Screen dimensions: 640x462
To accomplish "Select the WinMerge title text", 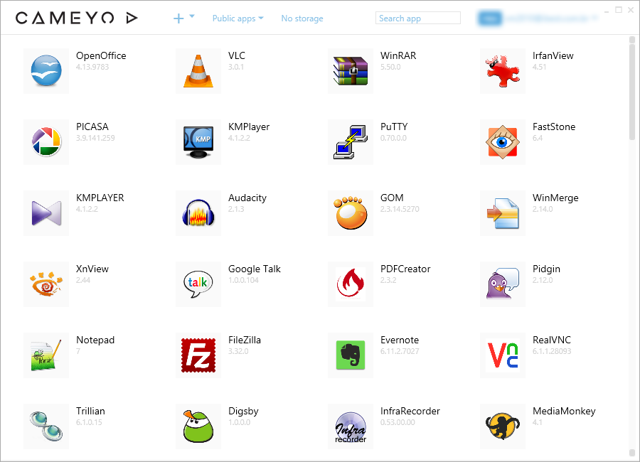I will point(555,198).
